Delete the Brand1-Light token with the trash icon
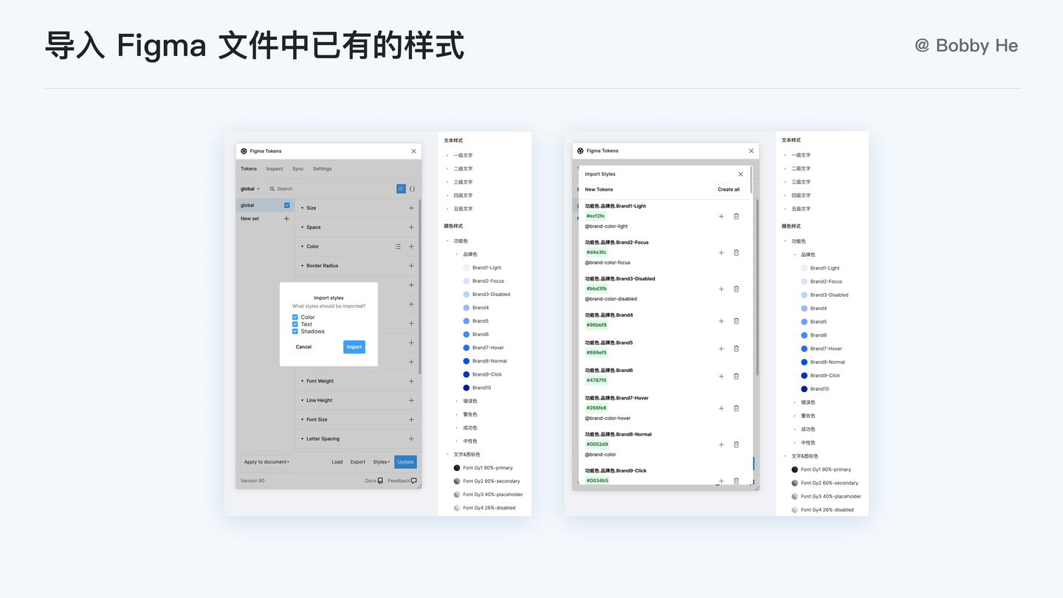 click(x=736, y=216)
